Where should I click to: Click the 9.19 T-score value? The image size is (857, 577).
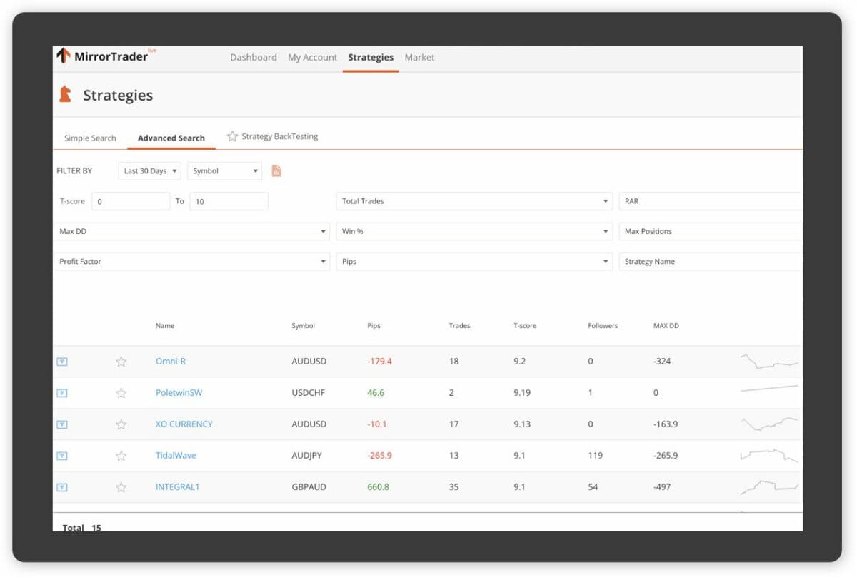coord(522,393)
